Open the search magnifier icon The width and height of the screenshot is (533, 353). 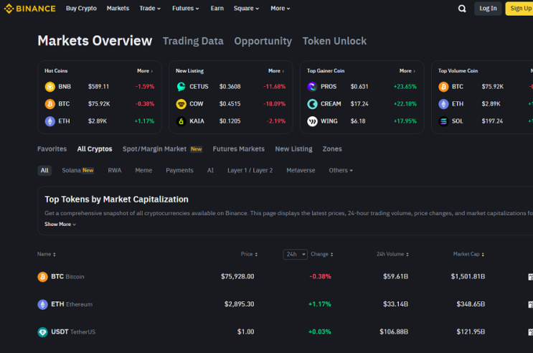point(461,9)
